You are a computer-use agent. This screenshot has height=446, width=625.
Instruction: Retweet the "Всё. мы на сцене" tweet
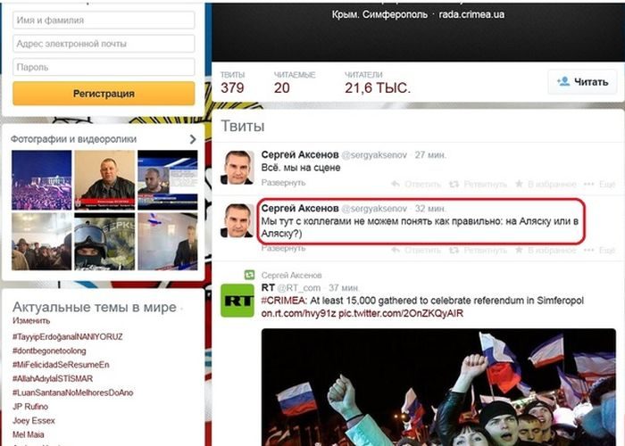click(x=478, y=184)
